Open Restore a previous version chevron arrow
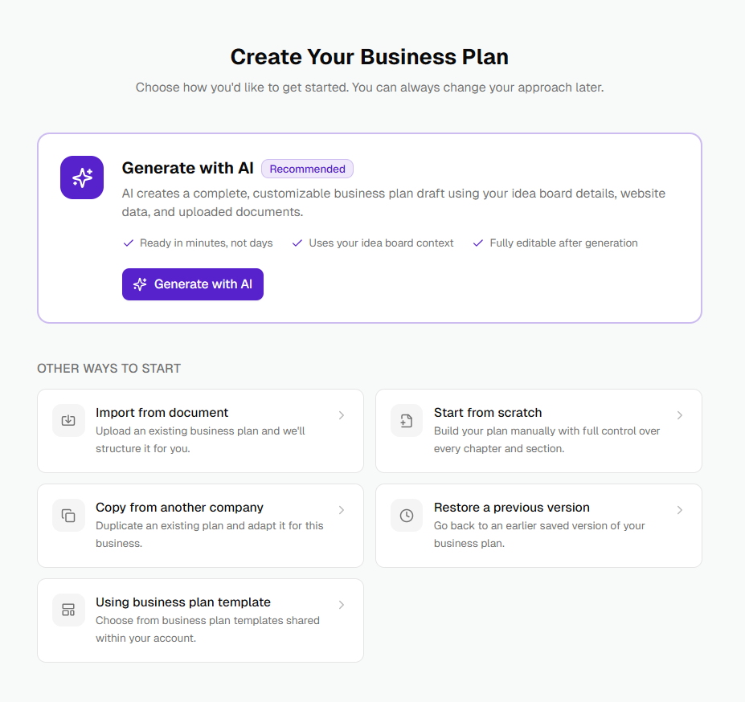Image resolution: width=745 pixels, height=702 pixels. pyautogui.click(x=680, y=510)
